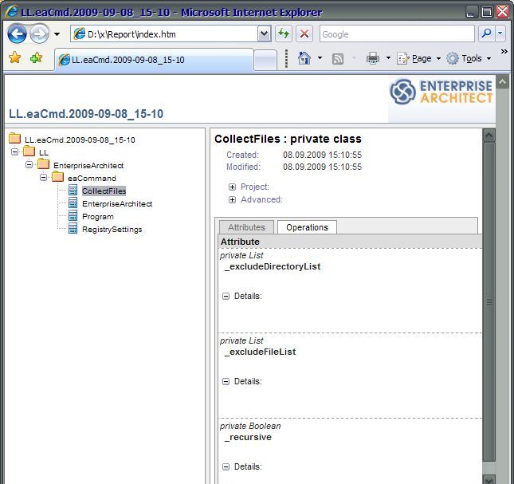Collapse Details under _excludeDirectoryList
Viewport: 514px width, 484px height.
tap(226, 296)
